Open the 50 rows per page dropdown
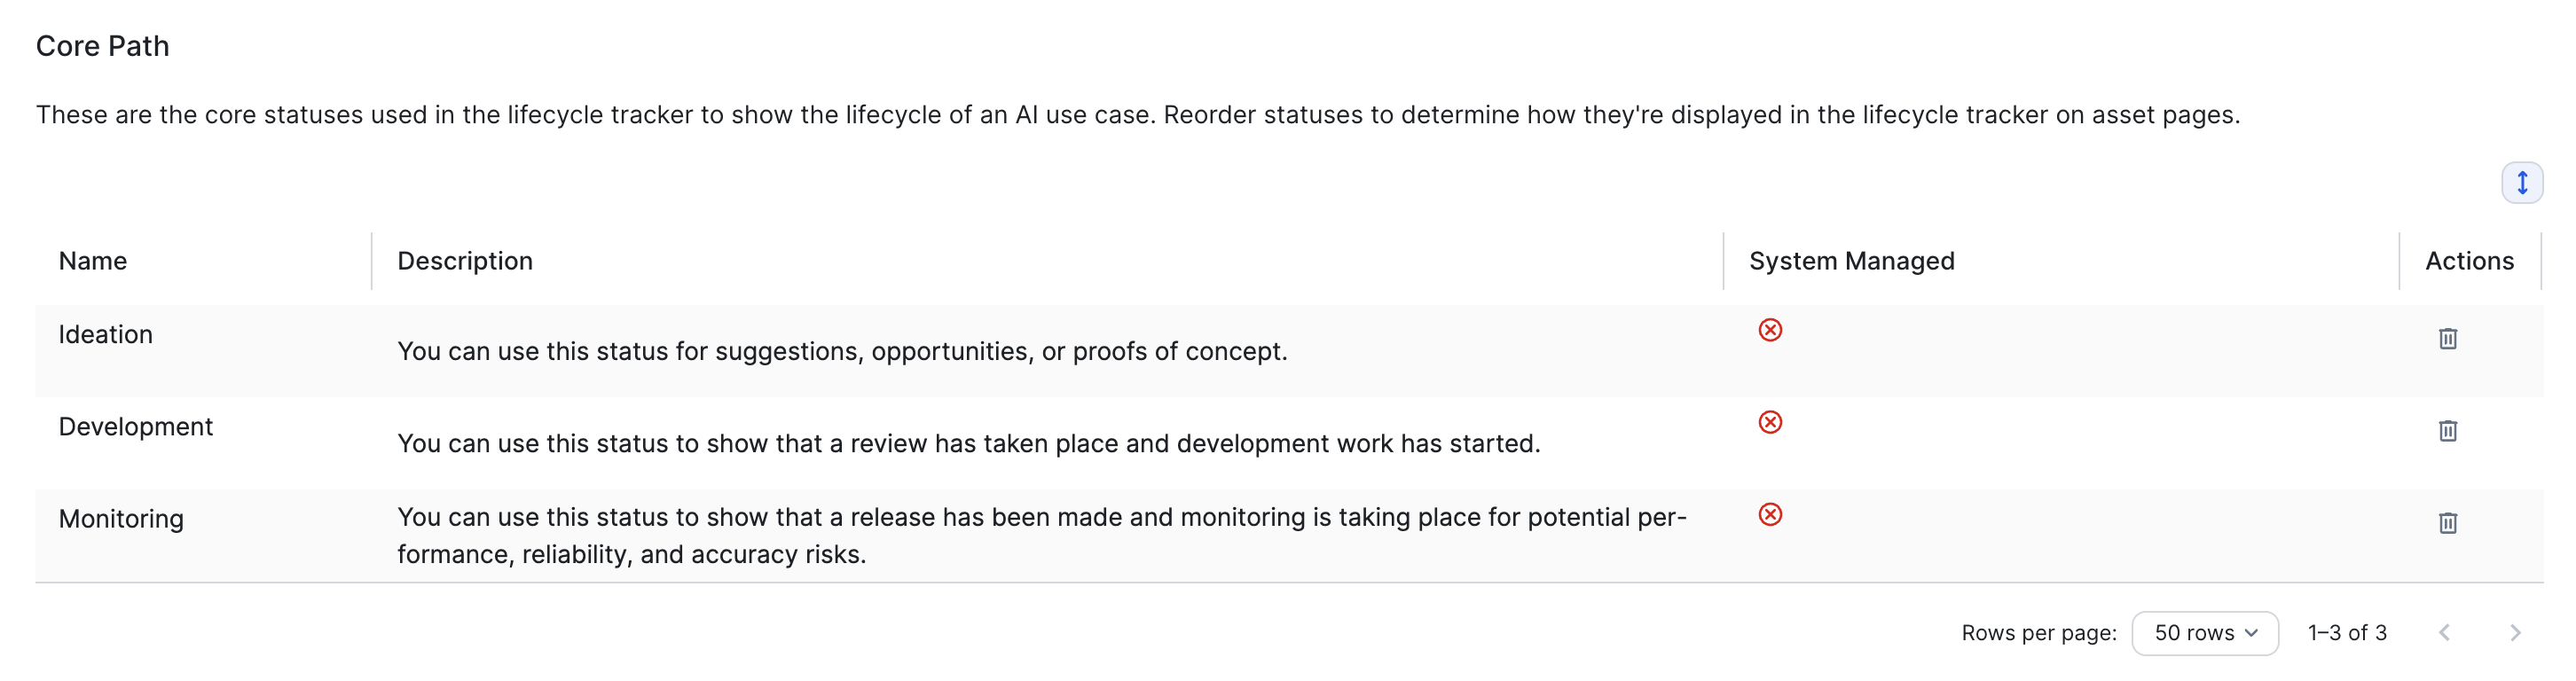Viewport: 2576px width, 681px height. tap(2204, 633)
